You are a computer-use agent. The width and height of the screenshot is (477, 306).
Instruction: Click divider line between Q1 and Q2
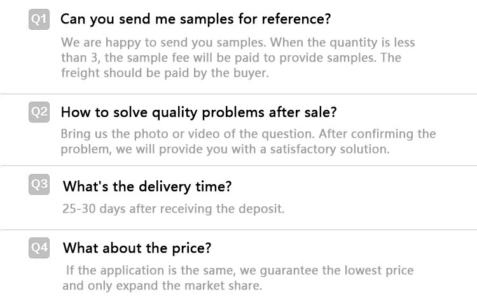tap(238, 94)
